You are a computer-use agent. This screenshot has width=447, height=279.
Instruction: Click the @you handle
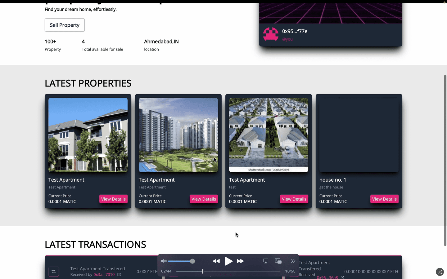[287, 39]
